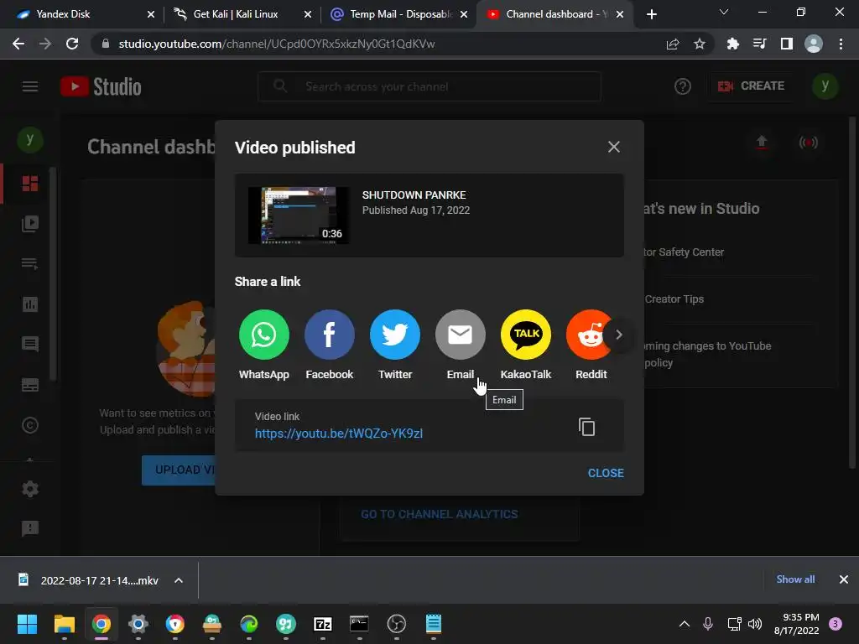Screen dimensions: 859x644
Task: Expand the tab search dropdown
Action: 724,12
